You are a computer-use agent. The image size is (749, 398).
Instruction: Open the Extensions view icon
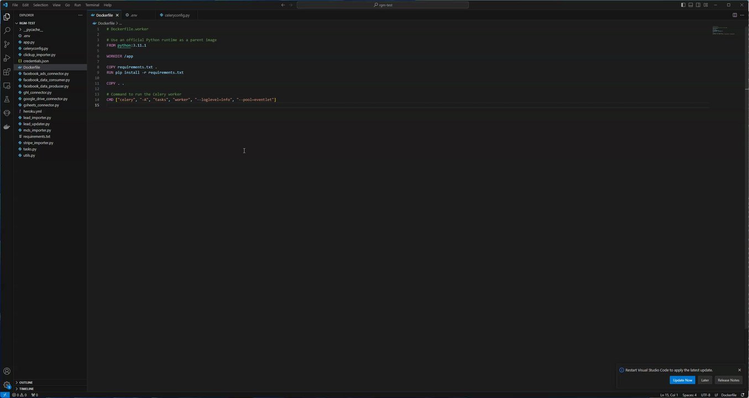[7, 72]
